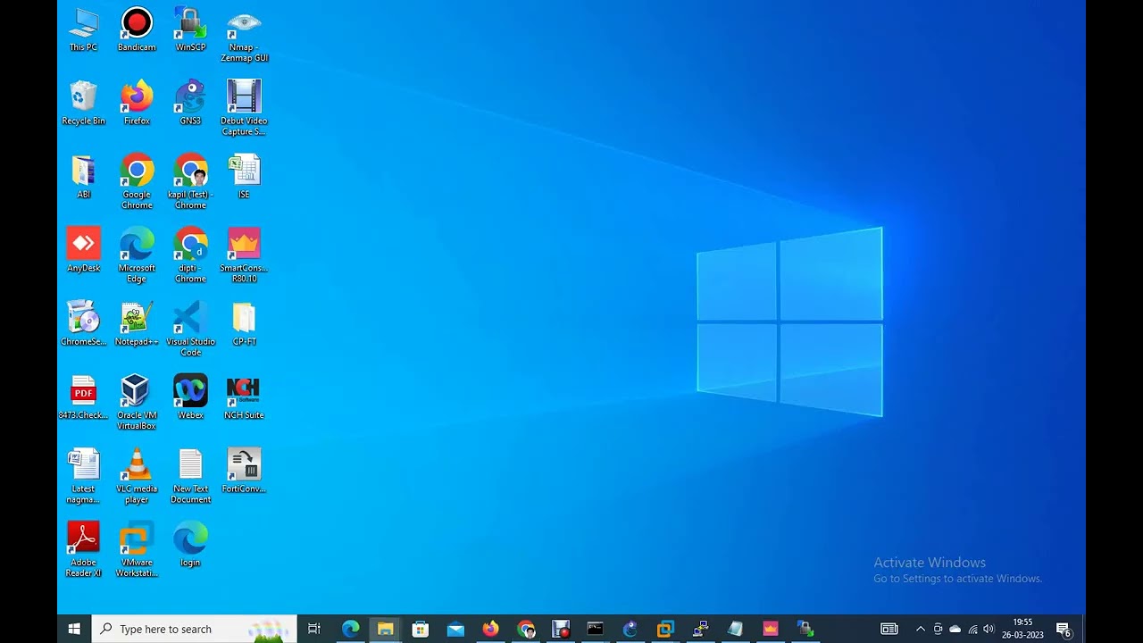Click the Type here to search box

pyautogui.click(x=195, y=629)
